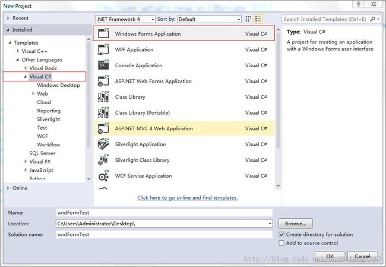Select the ASP.NET MVC 4 Web Application icon

(103, 128)
